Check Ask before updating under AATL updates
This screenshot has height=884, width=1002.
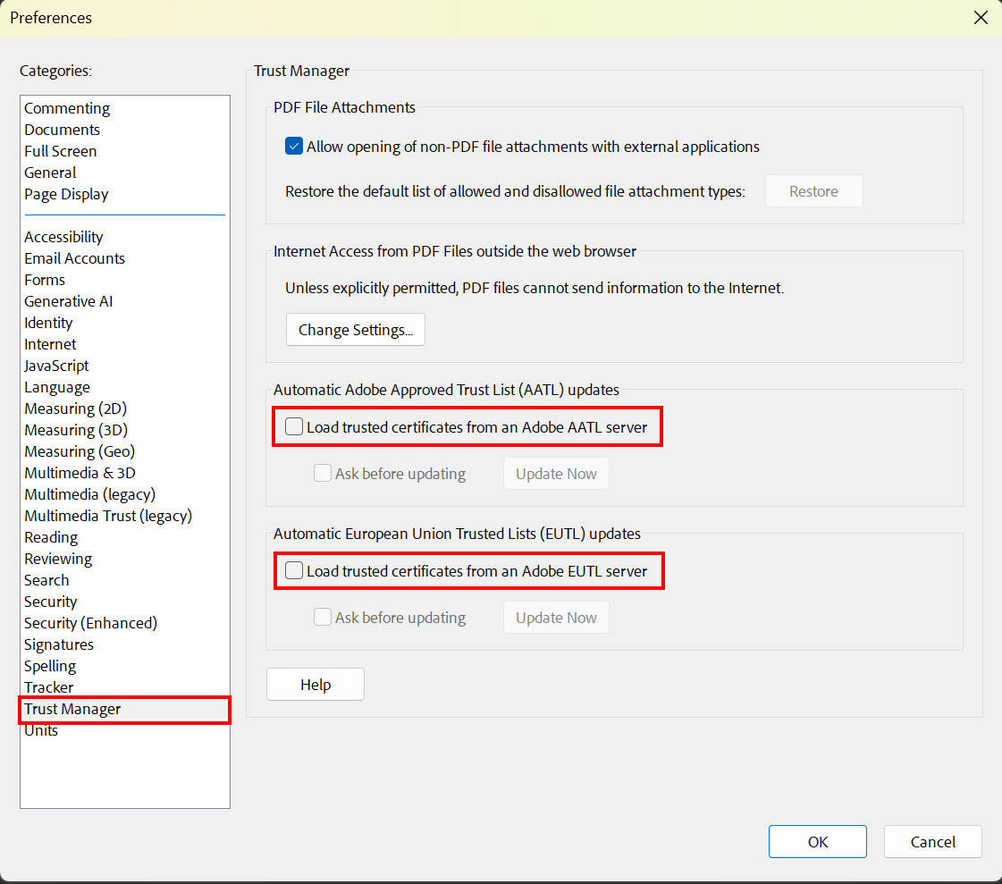pyautogui.click(x=322, y=473)
